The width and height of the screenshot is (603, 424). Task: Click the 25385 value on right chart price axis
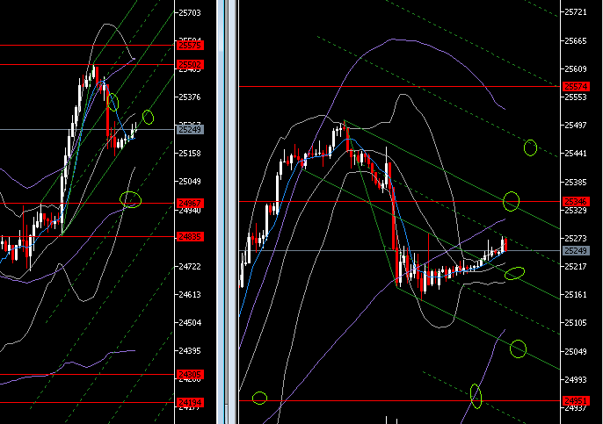click(x=576, y=182)
